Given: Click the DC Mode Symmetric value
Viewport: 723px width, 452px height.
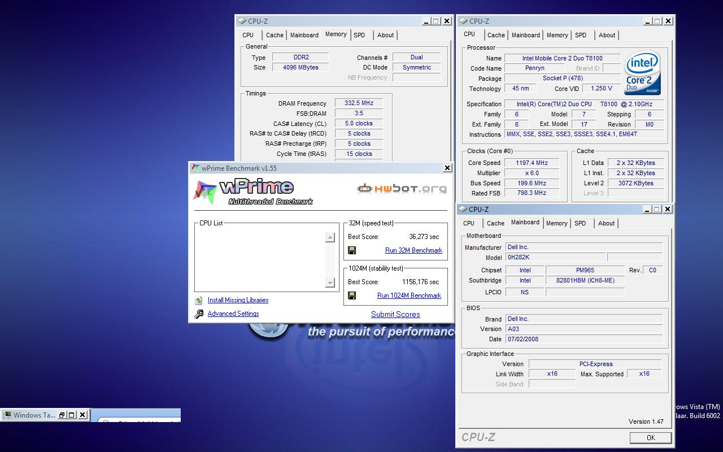Looking at the screenshot, I should point(417,67).
